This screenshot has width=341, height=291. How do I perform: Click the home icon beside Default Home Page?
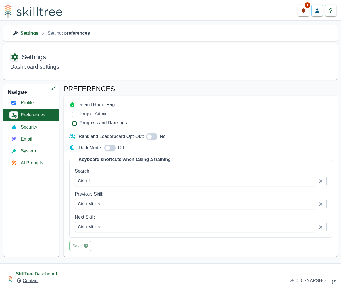tap(72, 104)
